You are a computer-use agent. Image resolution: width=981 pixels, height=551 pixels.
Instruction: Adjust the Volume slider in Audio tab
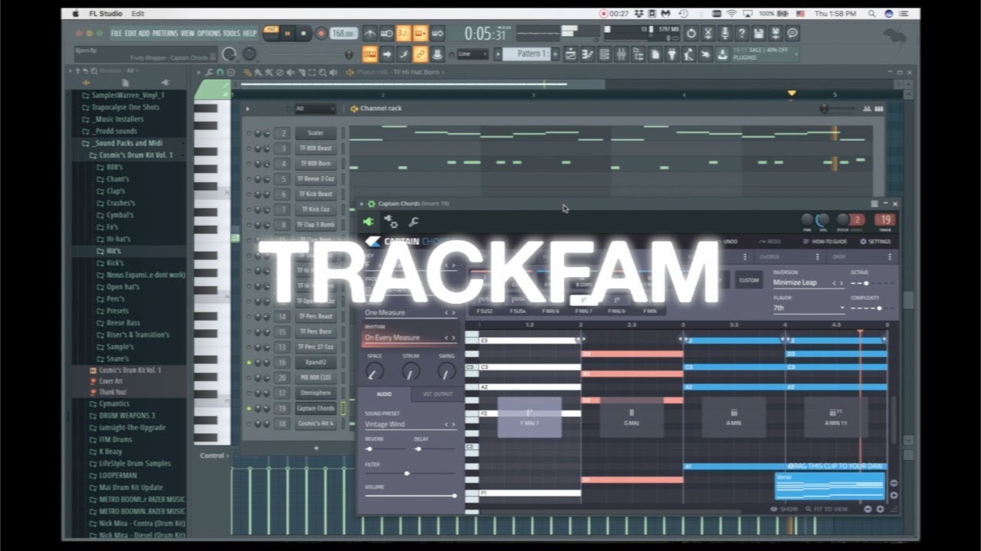[x=410, y=496]
